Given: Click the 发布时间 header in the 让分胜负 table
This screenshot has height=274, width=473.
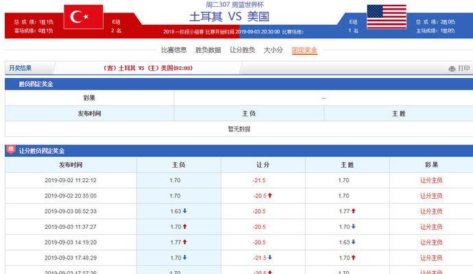Looking at the screenshot, I should (71, 165).
